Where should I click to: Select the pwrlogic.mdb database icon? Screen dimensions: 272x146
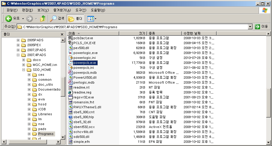tap(70, 82)
